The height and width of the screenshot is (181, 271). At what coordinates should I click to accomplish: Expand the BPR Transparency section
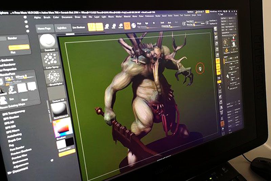point(14,113)
